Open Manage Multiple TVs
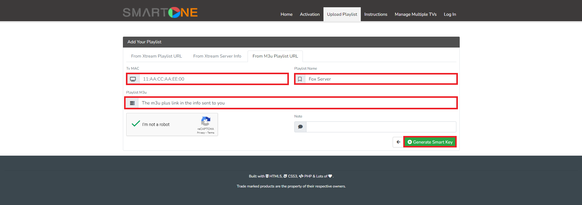This screenshot has height=205, width=582. tap(415, 14)
